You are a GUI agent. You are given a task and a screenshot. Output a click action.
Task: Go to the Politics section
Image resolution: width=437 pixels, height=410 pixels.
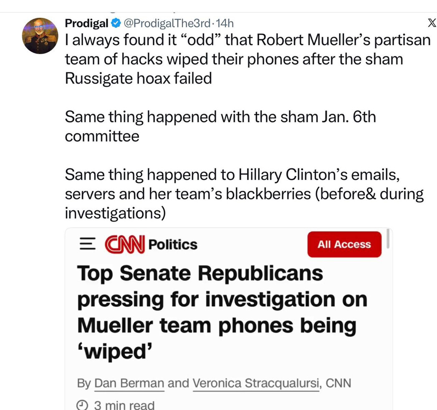(173, 244)
